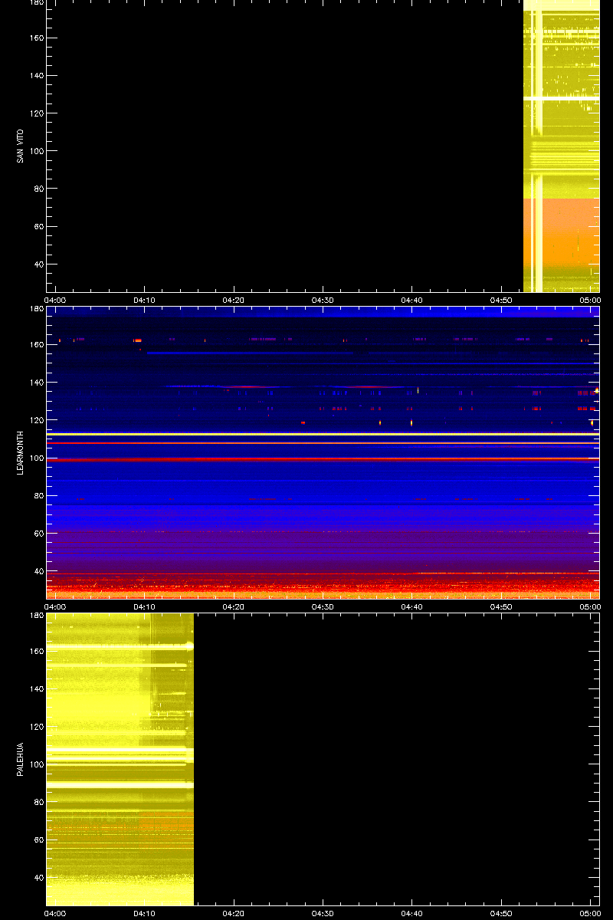Click 04:20 time label under LEARMONTH panel
Screen dimensions: 613x920
pos(234,606)
